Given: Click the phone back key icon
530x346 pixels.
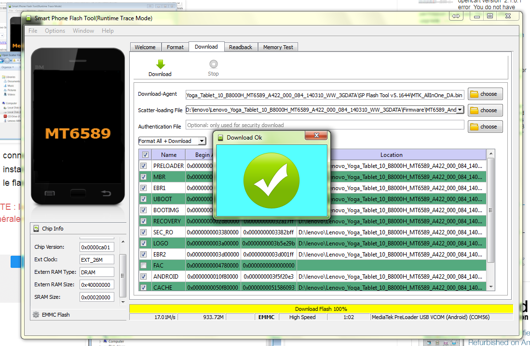Looking at the screenshot, I should [106, 193].
